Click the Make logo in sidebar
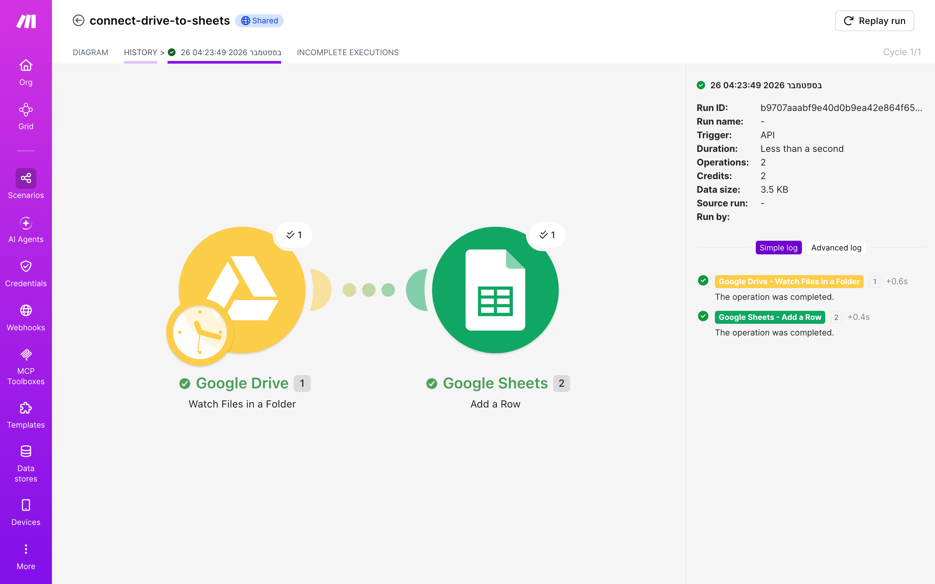 point(26,21)
